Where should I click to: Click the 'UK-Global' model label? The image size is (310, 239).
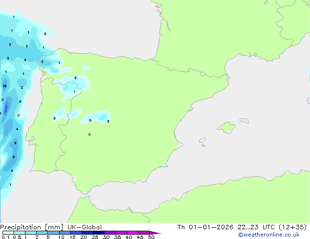tap(85, 227)
